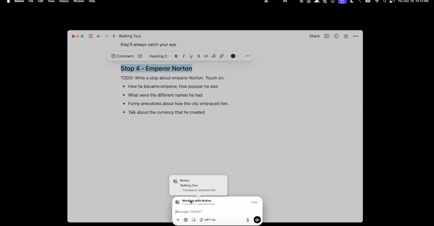Open more formatting options in the toolbar
This screenshot has width=434, height=226.
[248, 56]
